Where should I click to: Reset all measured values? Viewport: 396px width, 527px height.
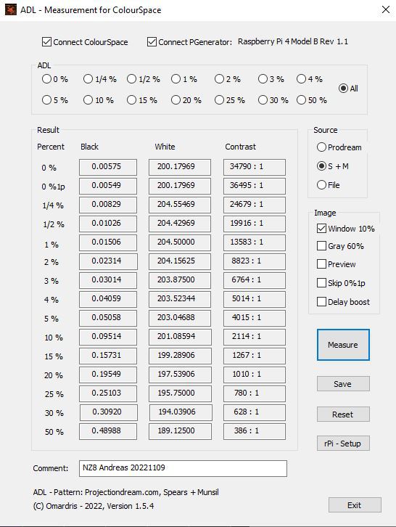click(x=343, y=414)
